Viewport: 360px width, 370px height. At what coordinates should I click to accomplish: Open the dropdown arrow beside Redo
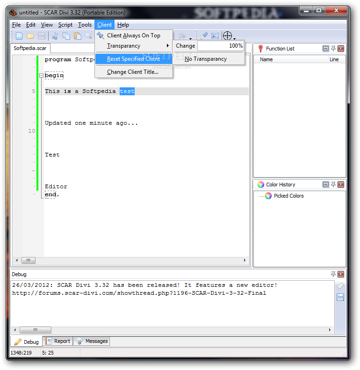(x=190, y=39)
